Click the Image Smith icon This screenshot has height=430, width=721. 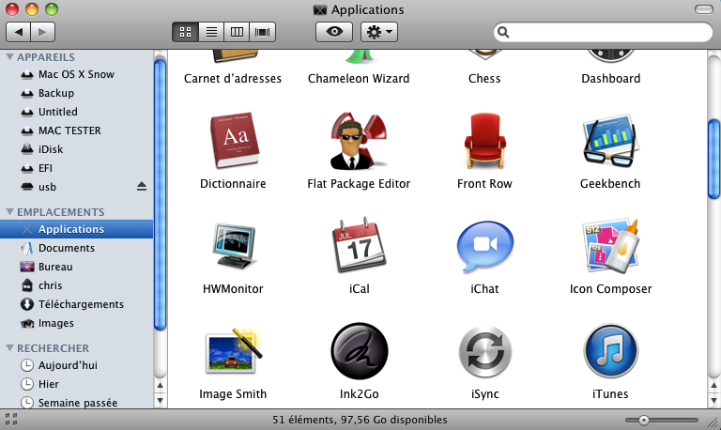coord(234,350)
